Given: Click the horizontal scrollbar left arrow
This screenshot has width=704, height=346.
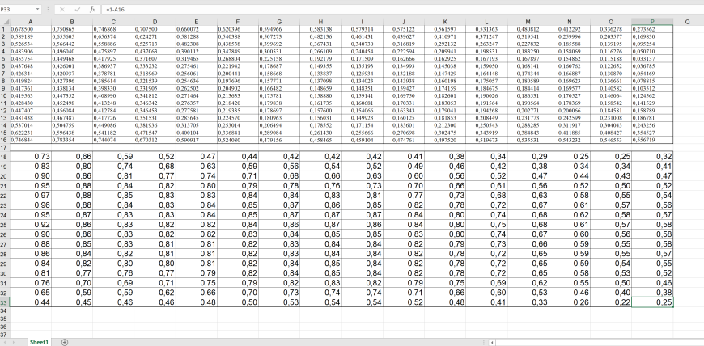Looking at the screenshot, I should (494, 343).
